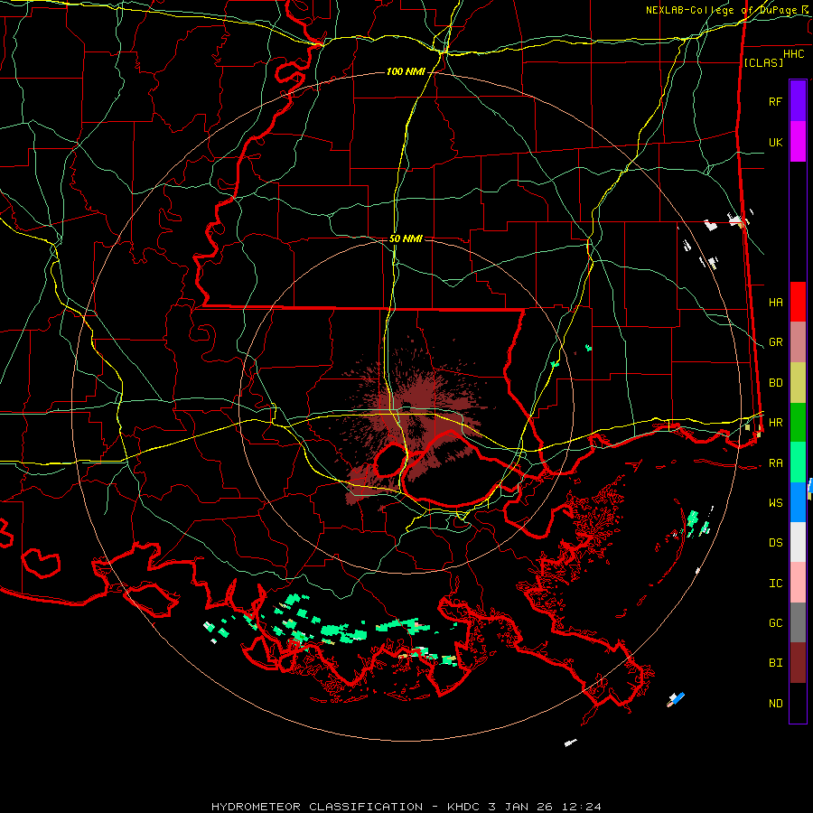Click the radar site center in the brown echoes
Image resolution: width=813 pixels, height=813 pixels.
pos(406,406)
